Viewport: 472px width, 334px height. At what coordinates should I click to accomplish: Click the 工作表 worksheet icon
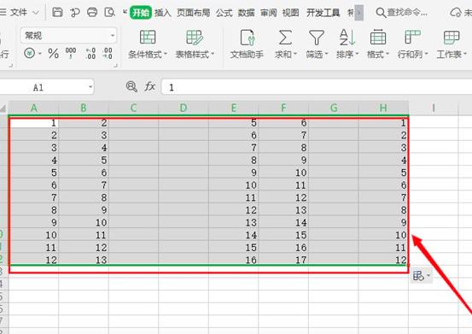tap(452, 38)
